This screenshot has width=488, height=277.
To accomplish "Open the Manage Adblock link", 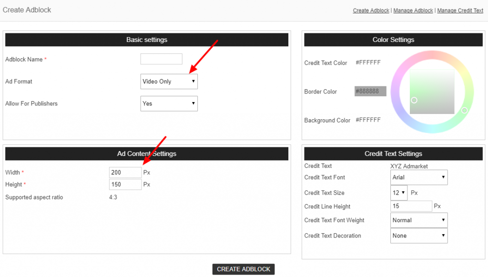I will (x=413, y=10).
